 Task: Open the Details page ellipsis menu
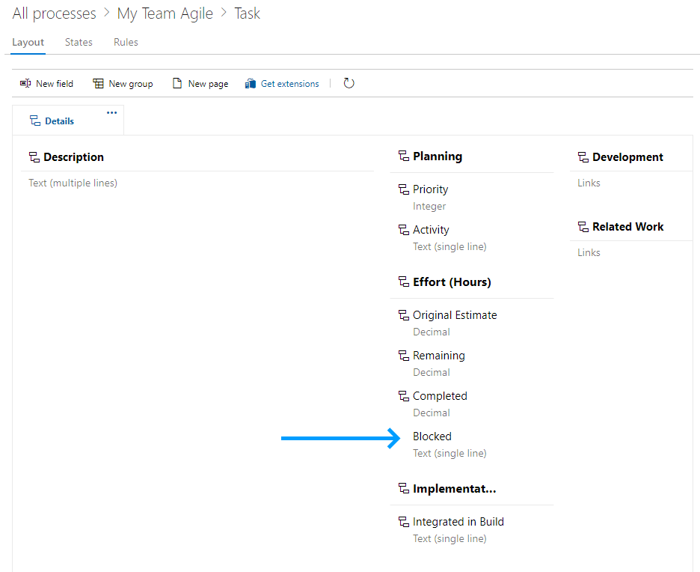coord(111,113)
